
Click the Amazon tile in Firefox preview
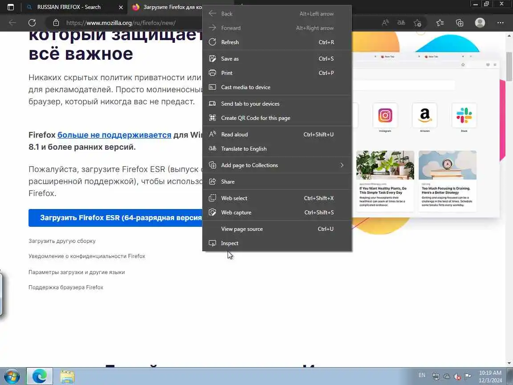[425, 115]
